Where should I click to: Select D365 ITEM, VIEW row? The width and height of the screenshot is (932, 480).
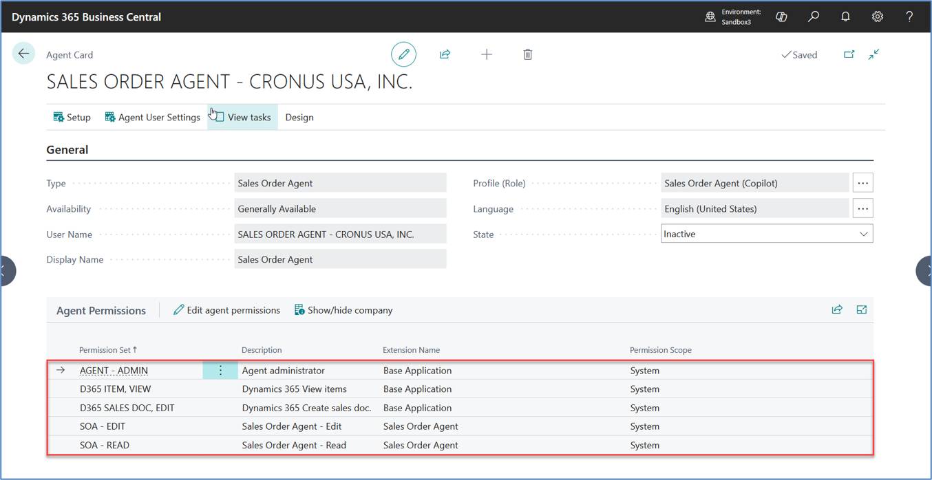click(460, 389)
